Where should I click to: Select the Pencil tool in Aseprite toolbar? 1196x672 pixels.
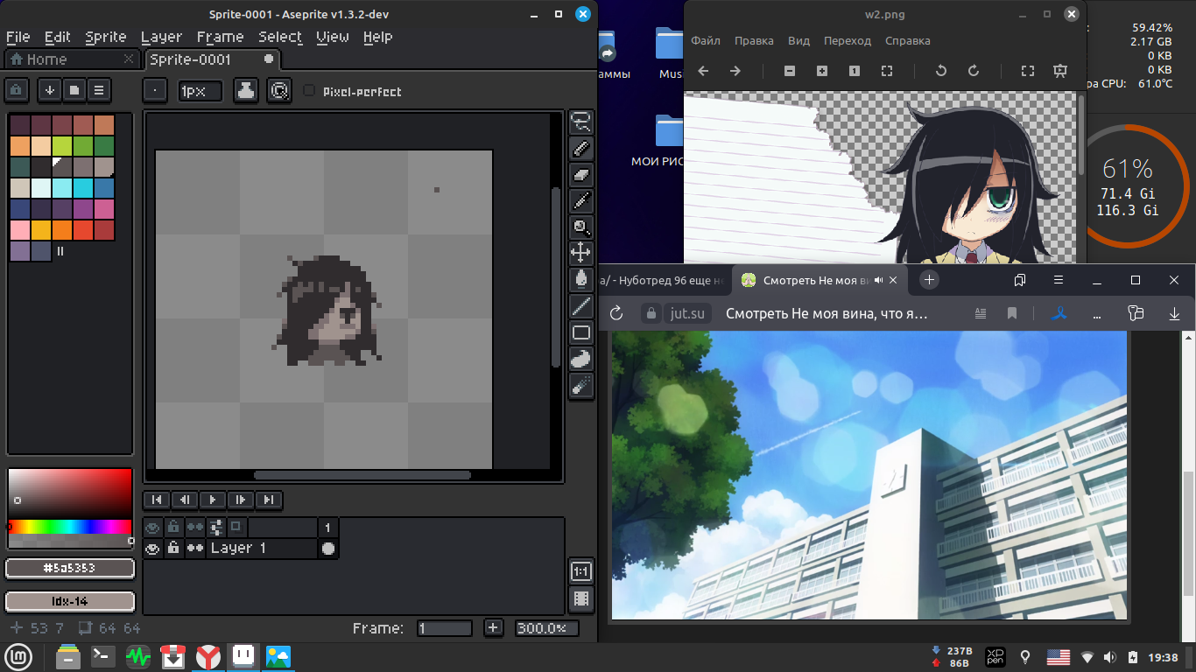coord(581,149)
